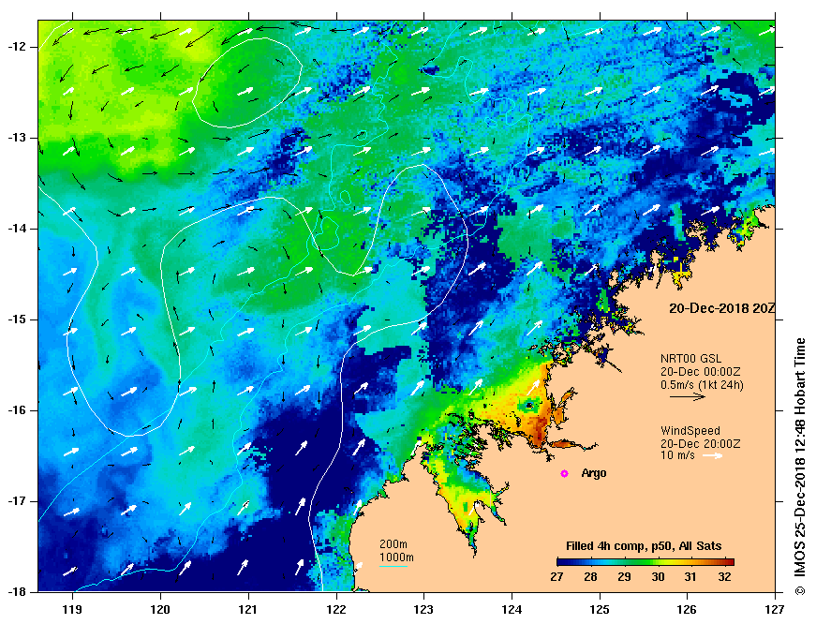
Task: Click longitude axis label '127'
Action: [x=776, y=609]
